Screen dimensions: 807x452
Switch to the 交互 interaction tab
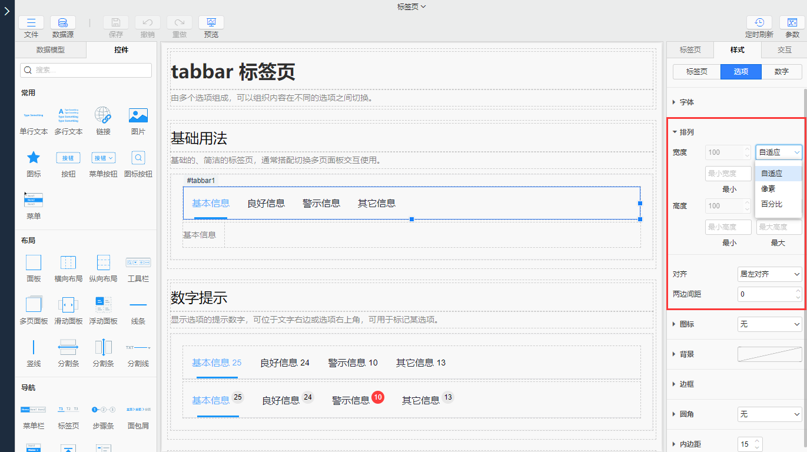pos(784,50)
